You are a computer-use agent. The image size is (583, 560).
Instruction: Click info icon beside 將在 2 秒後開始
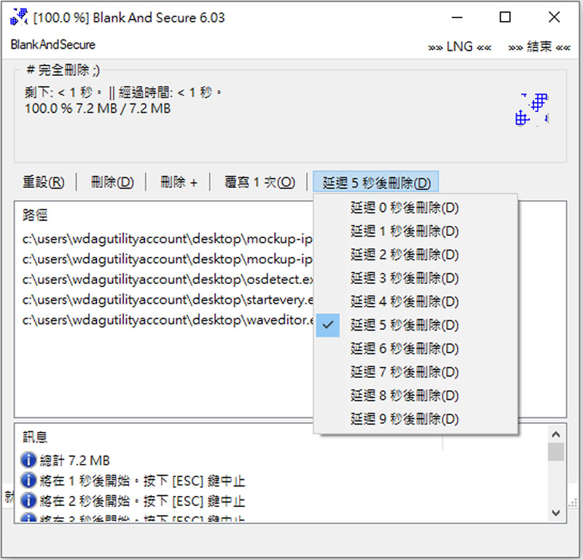[28, 500]
